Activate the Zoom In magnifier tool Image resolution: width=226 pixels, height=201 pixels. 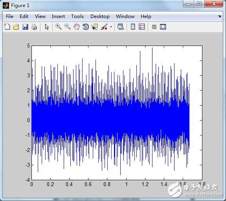[59, 27]
